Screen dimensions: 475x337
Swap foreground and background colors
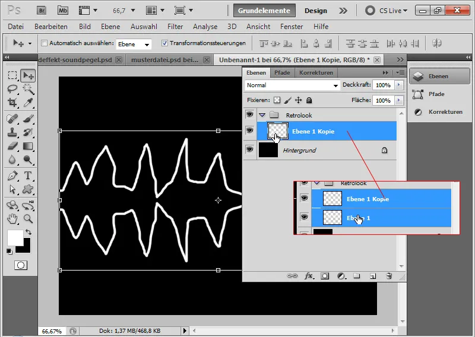28,232
